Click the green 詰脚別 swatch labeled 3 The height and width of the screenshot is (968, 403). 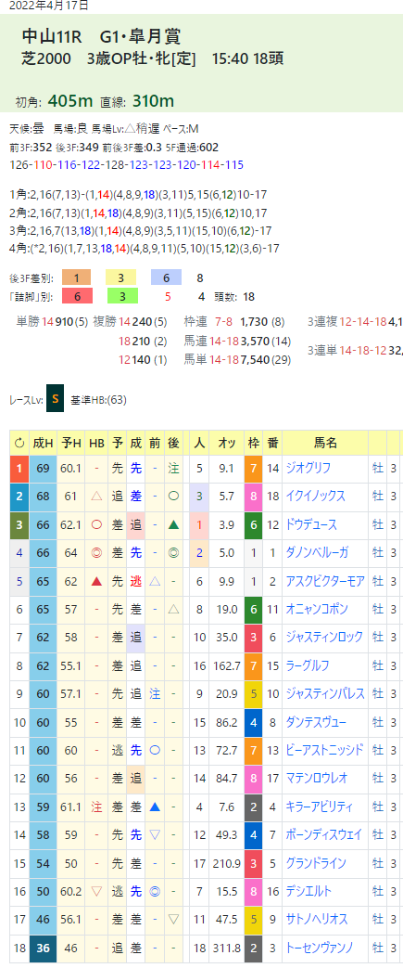pos(121,297)
